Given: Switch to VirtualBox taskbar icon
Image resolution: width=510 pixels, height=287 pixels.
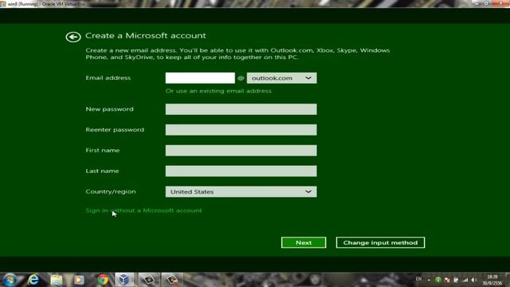Looking at the screenshot, I should point(124,280).
